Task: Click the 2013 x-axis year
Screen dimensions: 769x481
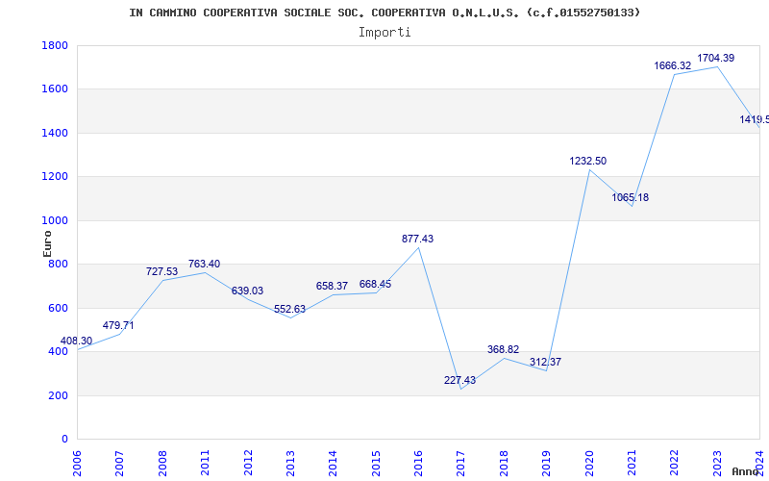Action: point(290,463)
